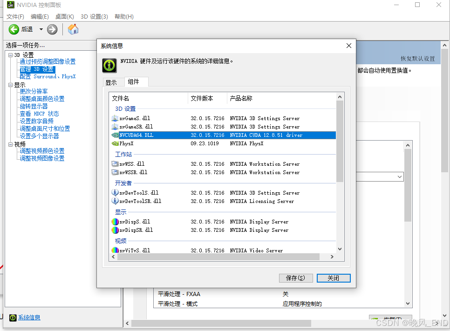Click the monitor icon beside nvWSSR.dll
450x331 pixels.
[x=115, y=172]
